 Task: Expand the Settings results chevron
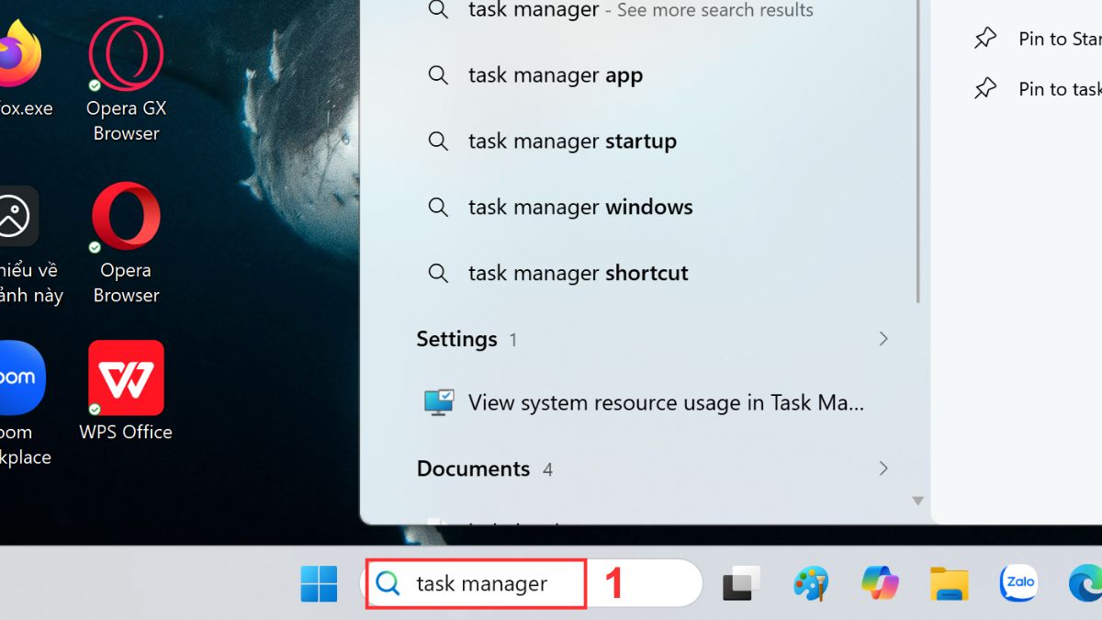[883, 339]
